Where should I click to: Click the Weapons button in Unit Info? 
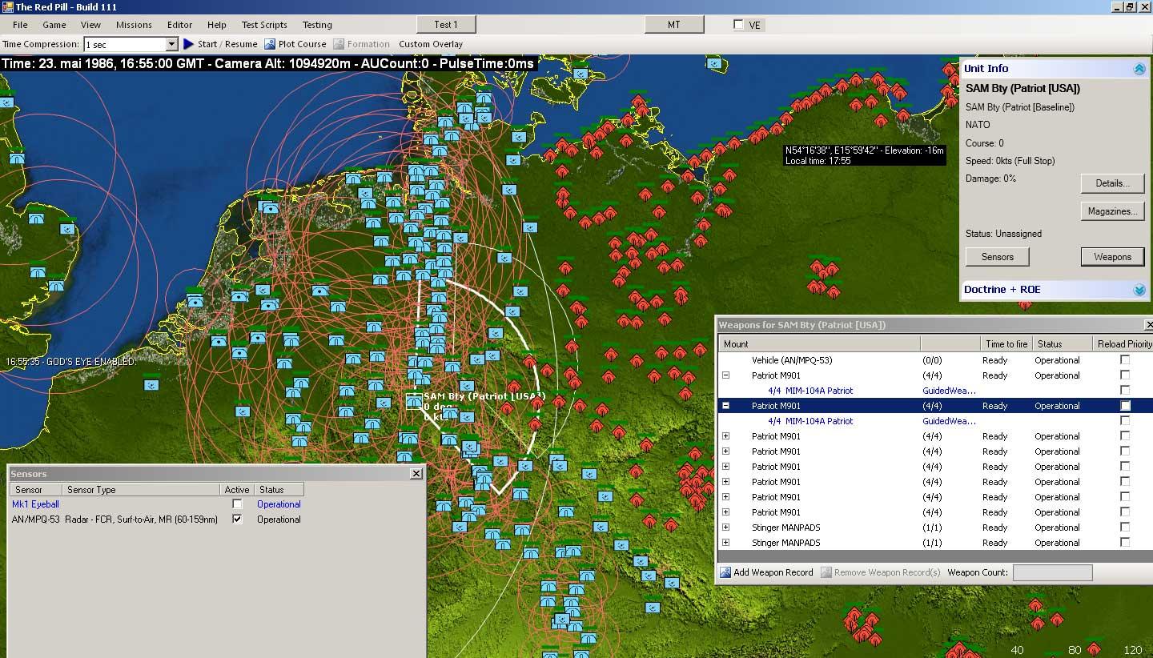pyautogui.click(x=1112, y=257)
